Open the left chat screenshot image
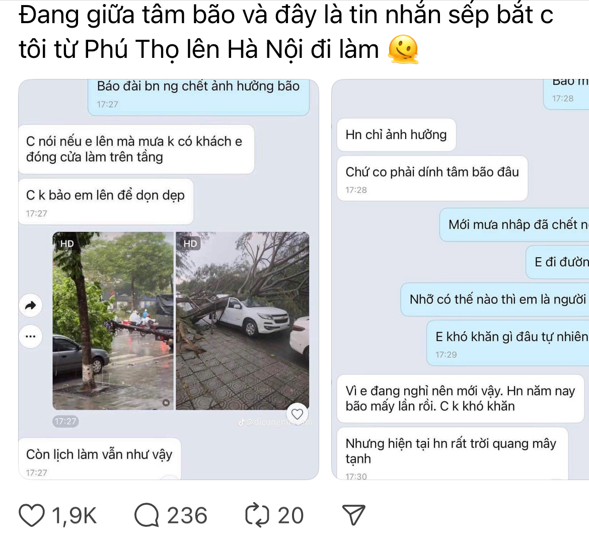Viewport: 589px width, 546px height. pos(169,279)
